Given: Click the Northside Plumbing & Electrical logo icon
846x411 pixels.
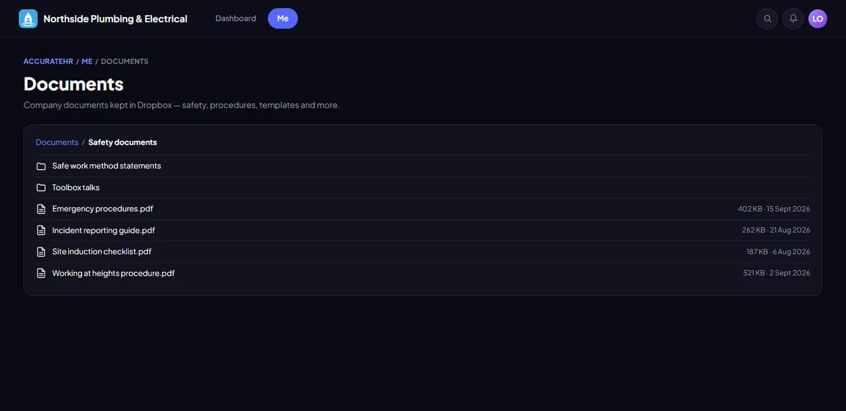Looking at the screenshot, I should point(28,19).
